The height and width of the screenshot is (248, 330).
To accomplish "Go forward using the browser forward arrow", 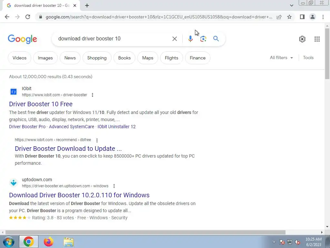I will pos(17,17).
